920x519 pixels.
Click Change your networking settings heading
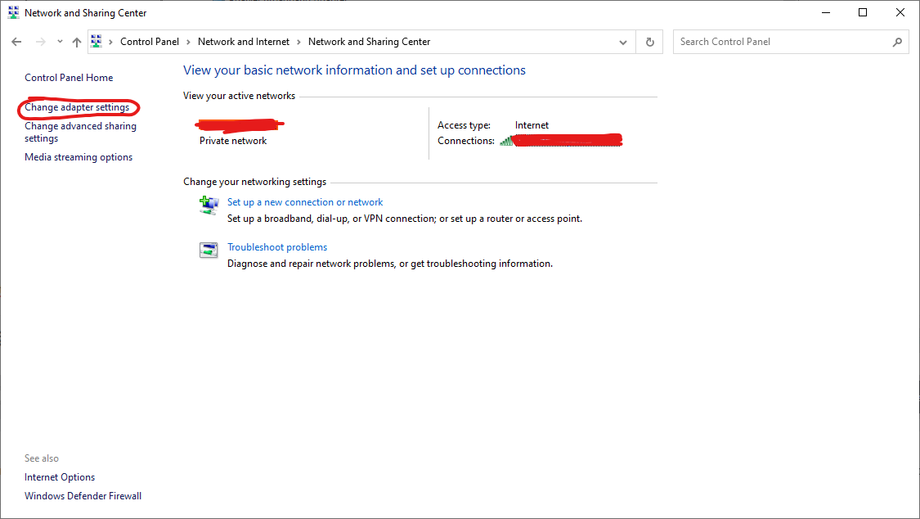point(254,182)
